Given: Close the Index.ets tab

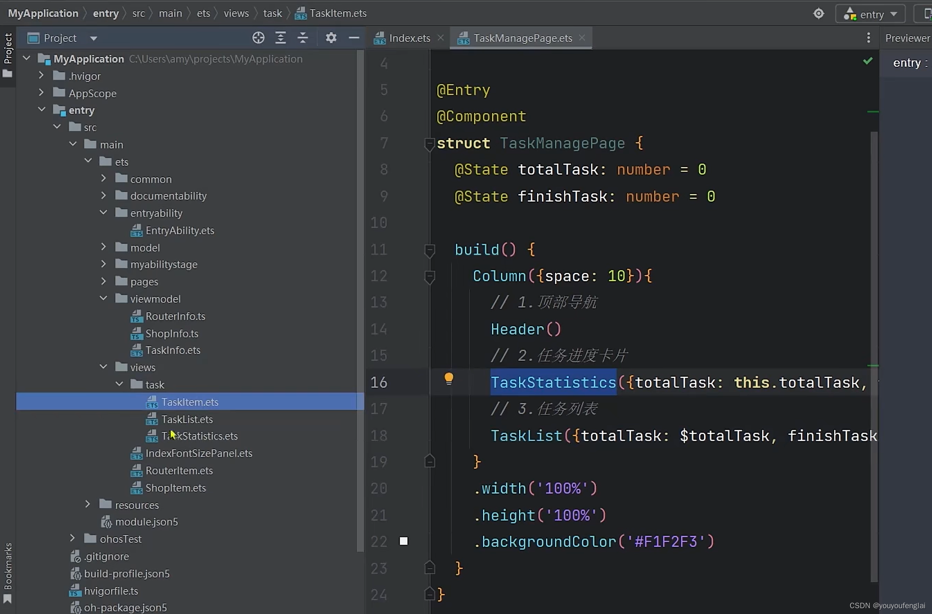Looking at the screenshot, I should [440, 38].
